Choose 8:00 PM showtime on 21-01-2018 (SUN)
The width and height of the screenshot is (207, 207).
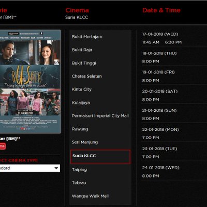tap(151, 119)
